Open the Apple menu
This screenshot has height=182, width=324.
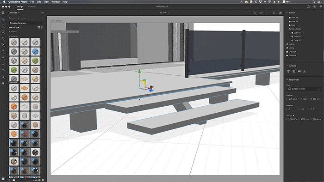point(4,2)
